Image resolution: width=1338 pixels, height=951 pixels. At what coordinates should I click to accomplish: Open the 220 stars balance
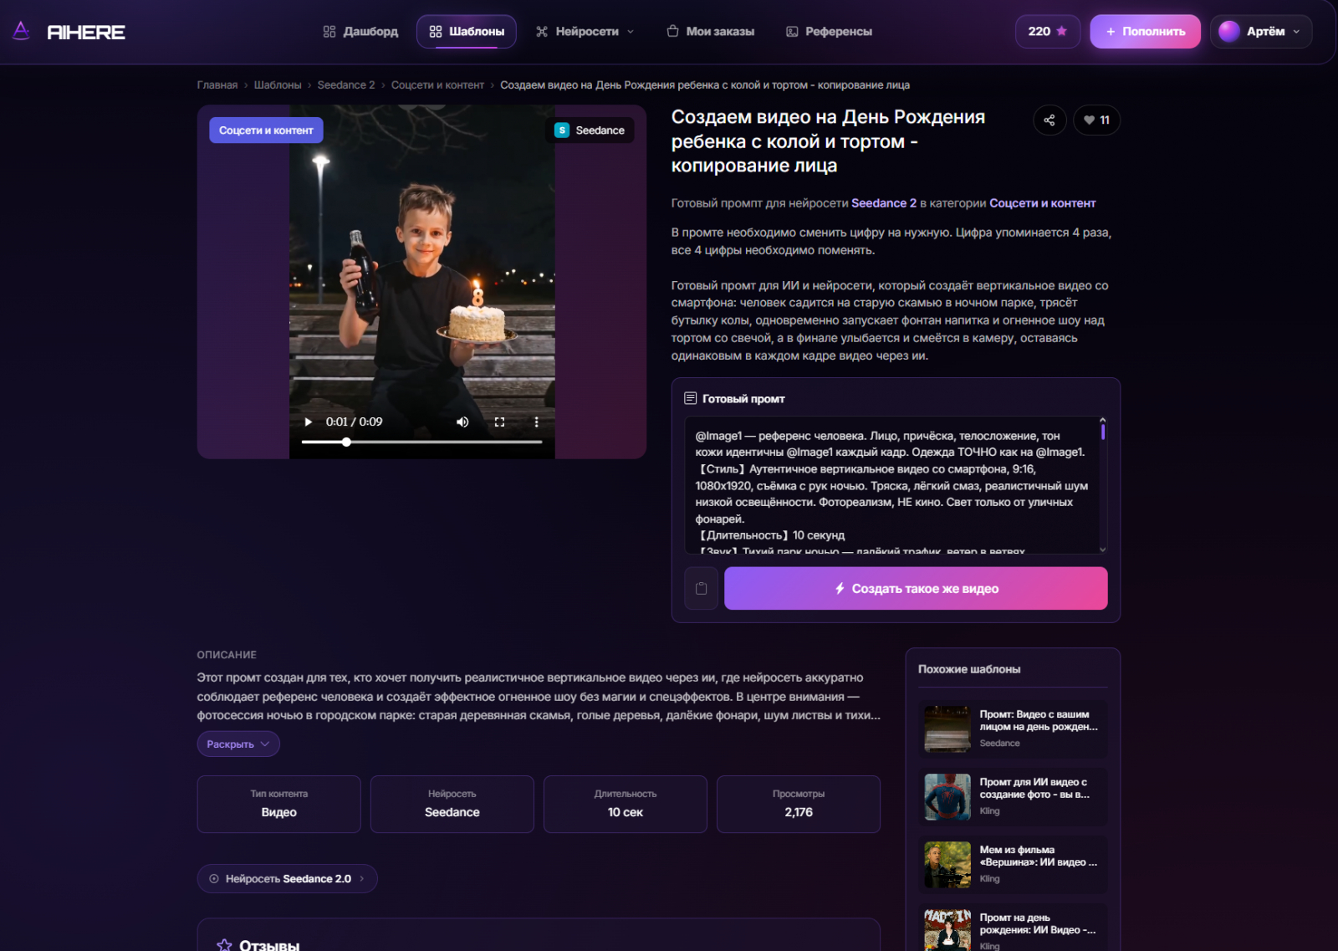point(1048,32)
